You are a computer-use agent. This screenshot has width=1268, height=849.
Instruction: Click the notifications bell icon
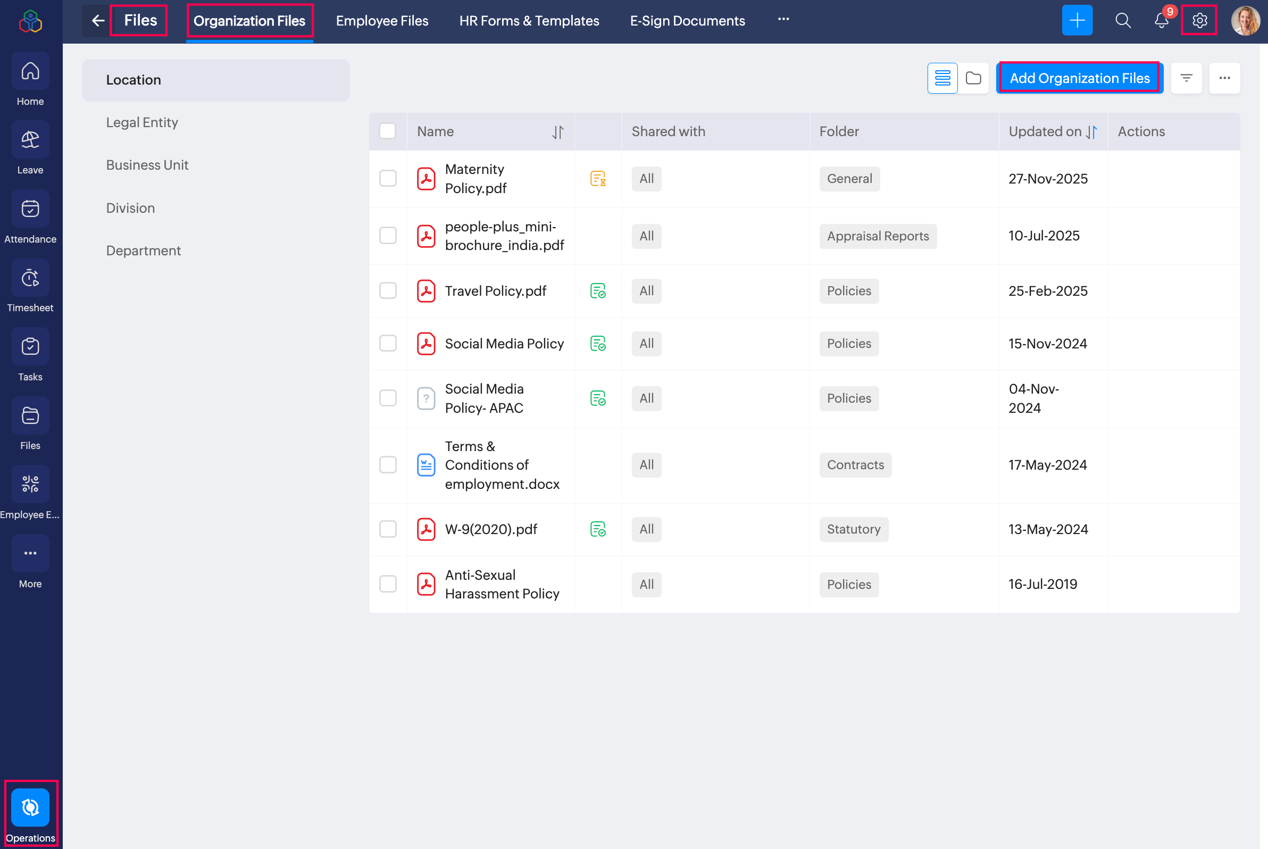(1161, 21)
